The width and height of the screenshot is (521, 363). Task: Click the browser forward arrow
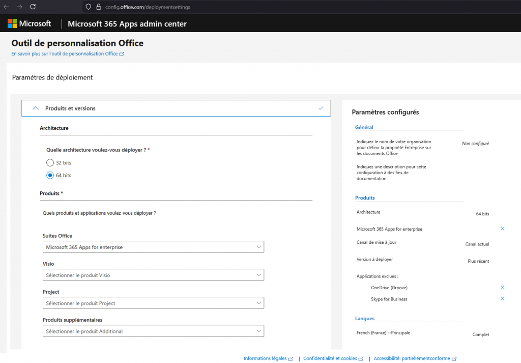pos(19,7)
